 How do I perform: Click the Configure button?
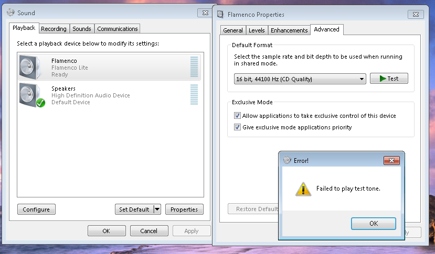pyautogui.click(x=36, y=209)
